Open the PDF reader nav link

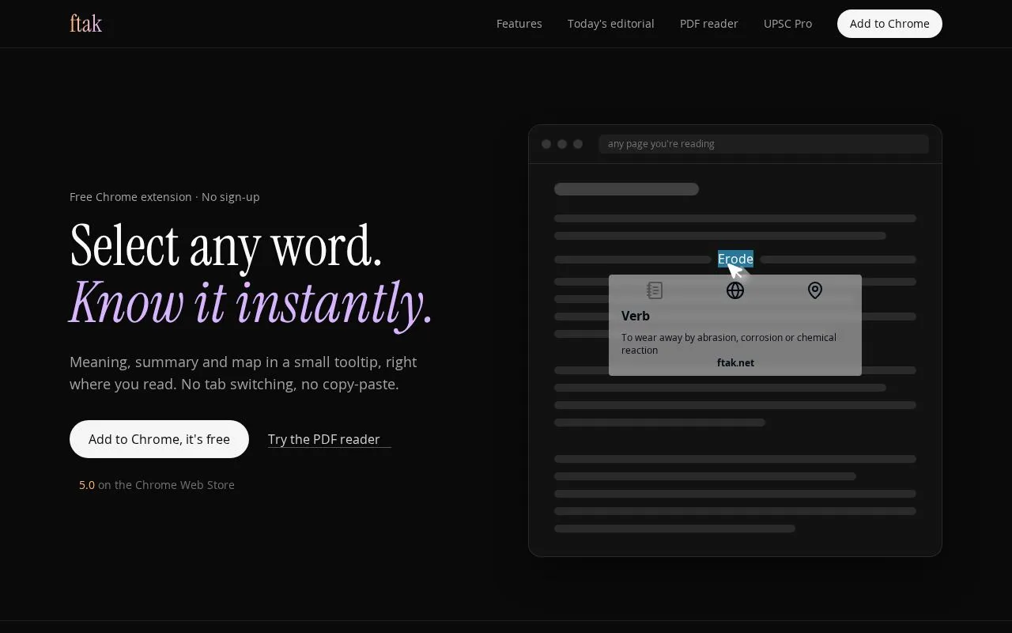pos(708,24)
